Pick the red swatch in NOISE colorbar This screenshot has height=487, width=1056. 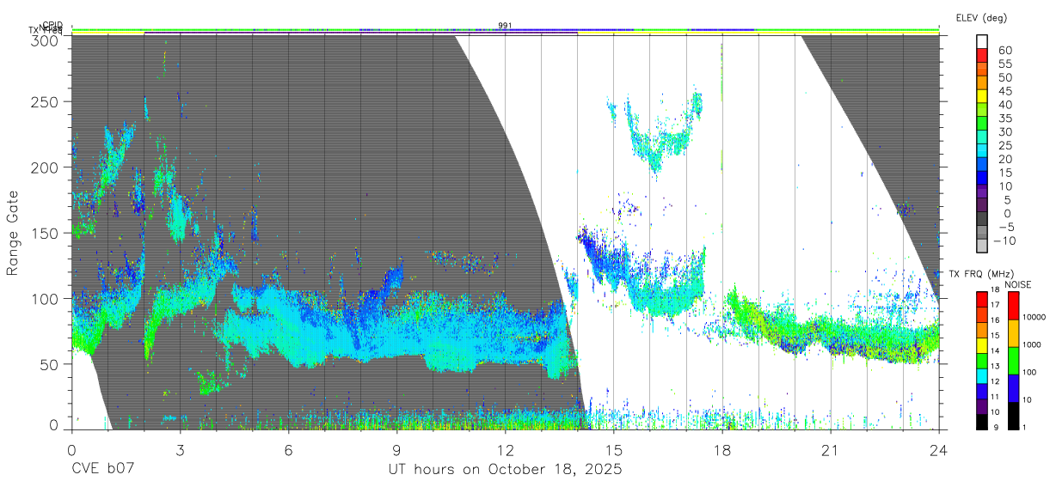click(x=1013, y=306)
